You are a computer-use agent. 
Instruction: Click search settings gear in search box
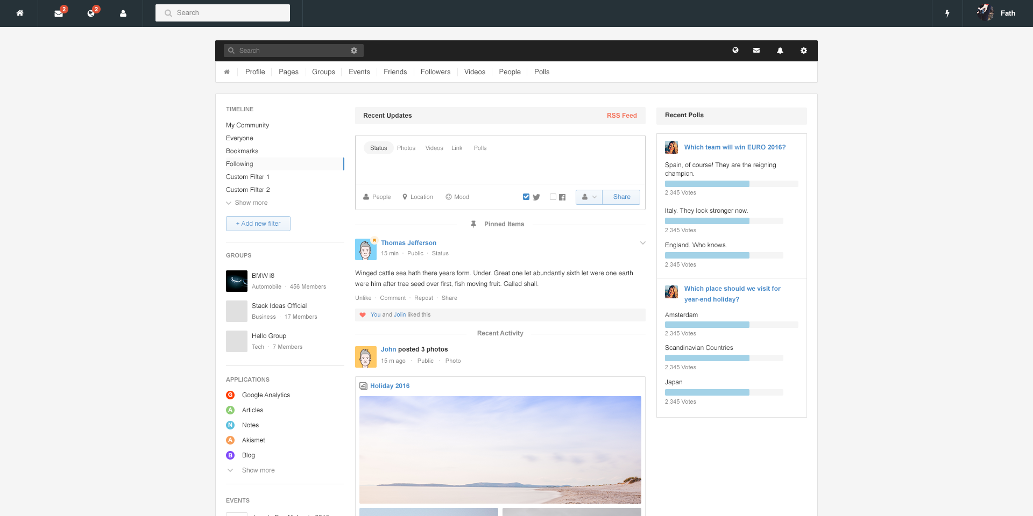point(354,51)
